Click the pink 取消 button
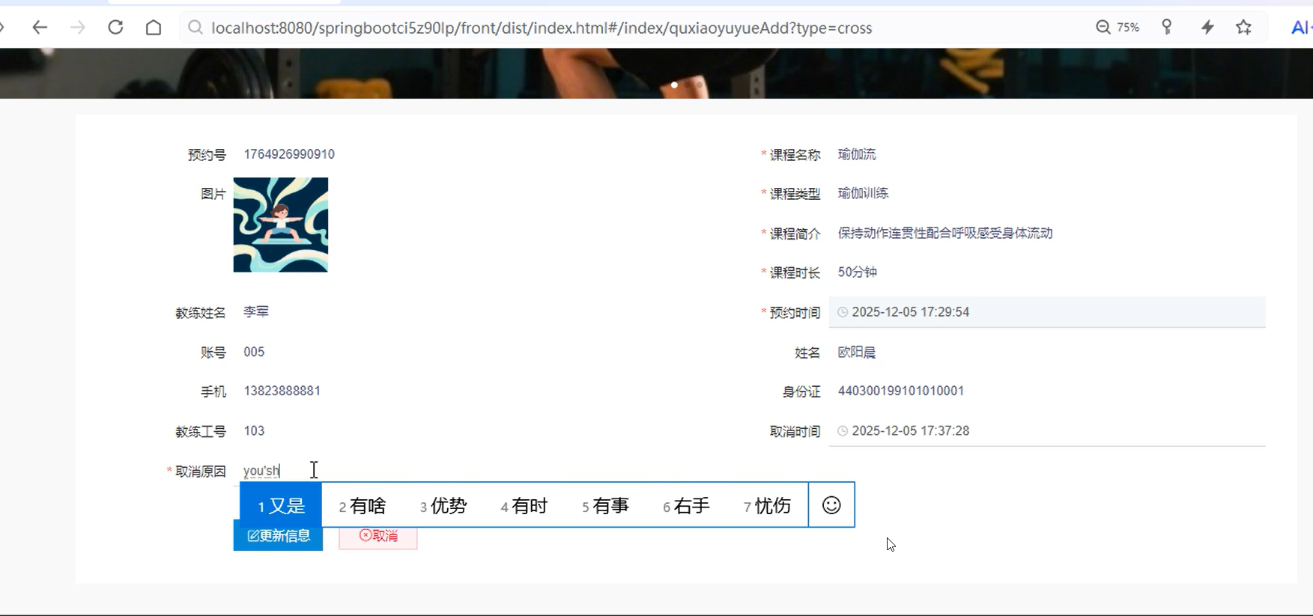Viewport: 1313px width, 616px height. [378, 536]
